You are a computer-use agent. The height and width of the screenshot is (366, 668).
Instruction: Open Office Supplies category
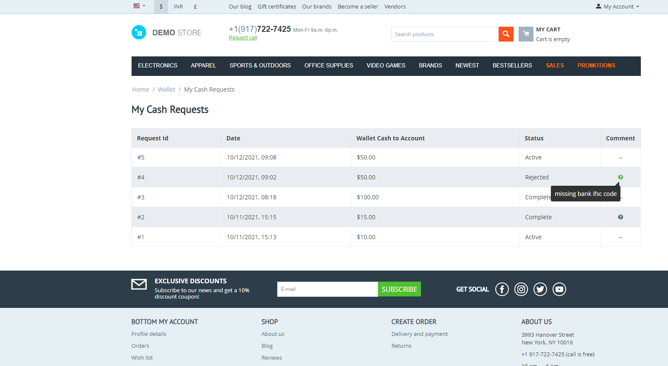[329, 66]
